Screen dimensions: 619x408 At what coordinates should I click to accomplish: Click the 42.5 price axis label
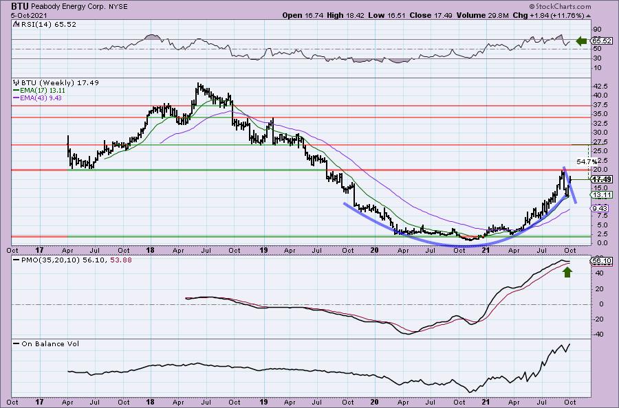pyautogui.click(x=600, y=86)
